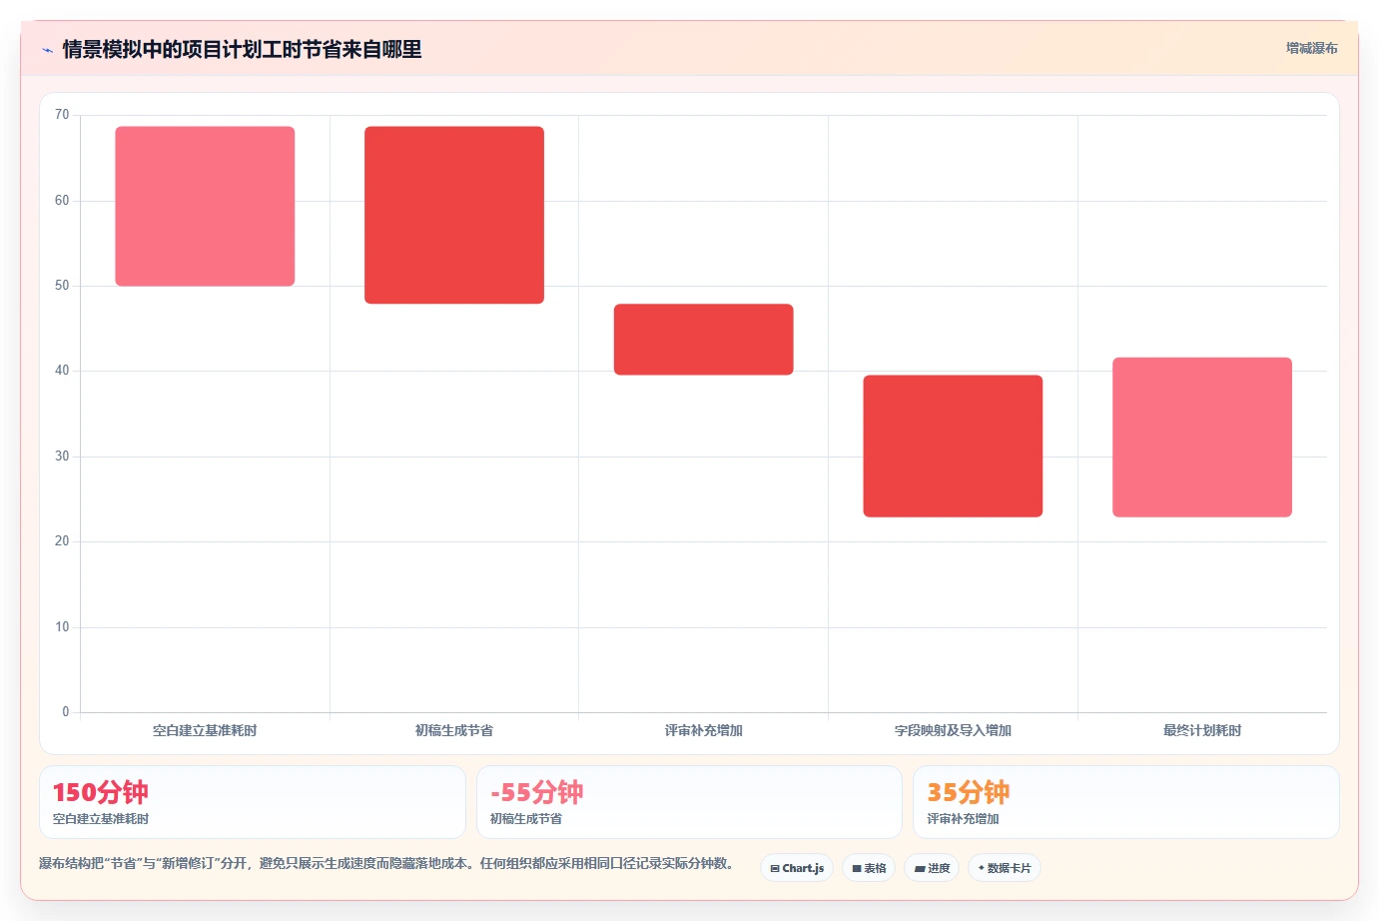Click x-axis label 空白建立基准耗时

pos(205,730)
